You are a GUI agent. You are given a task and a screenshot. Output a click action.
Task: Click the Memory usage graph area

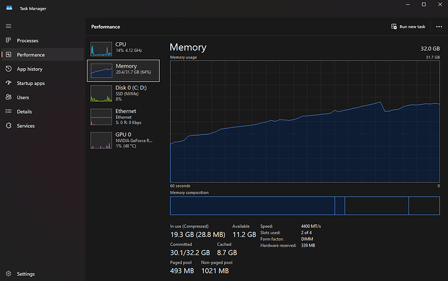tap(305, 122)
